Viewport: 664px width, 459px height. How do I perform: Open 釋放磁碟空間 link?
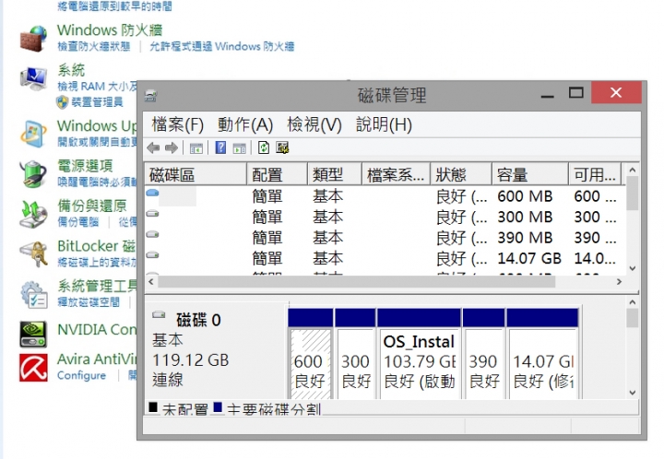click(x=89, y=302)
